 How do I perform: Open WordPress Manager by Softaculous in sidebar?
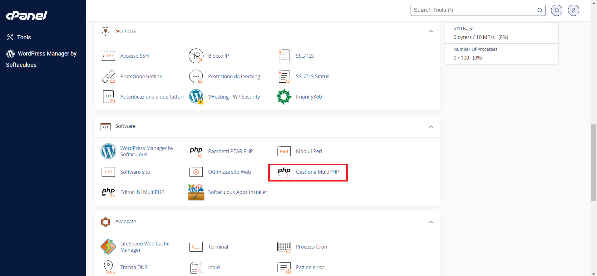[x=41, y=59]
